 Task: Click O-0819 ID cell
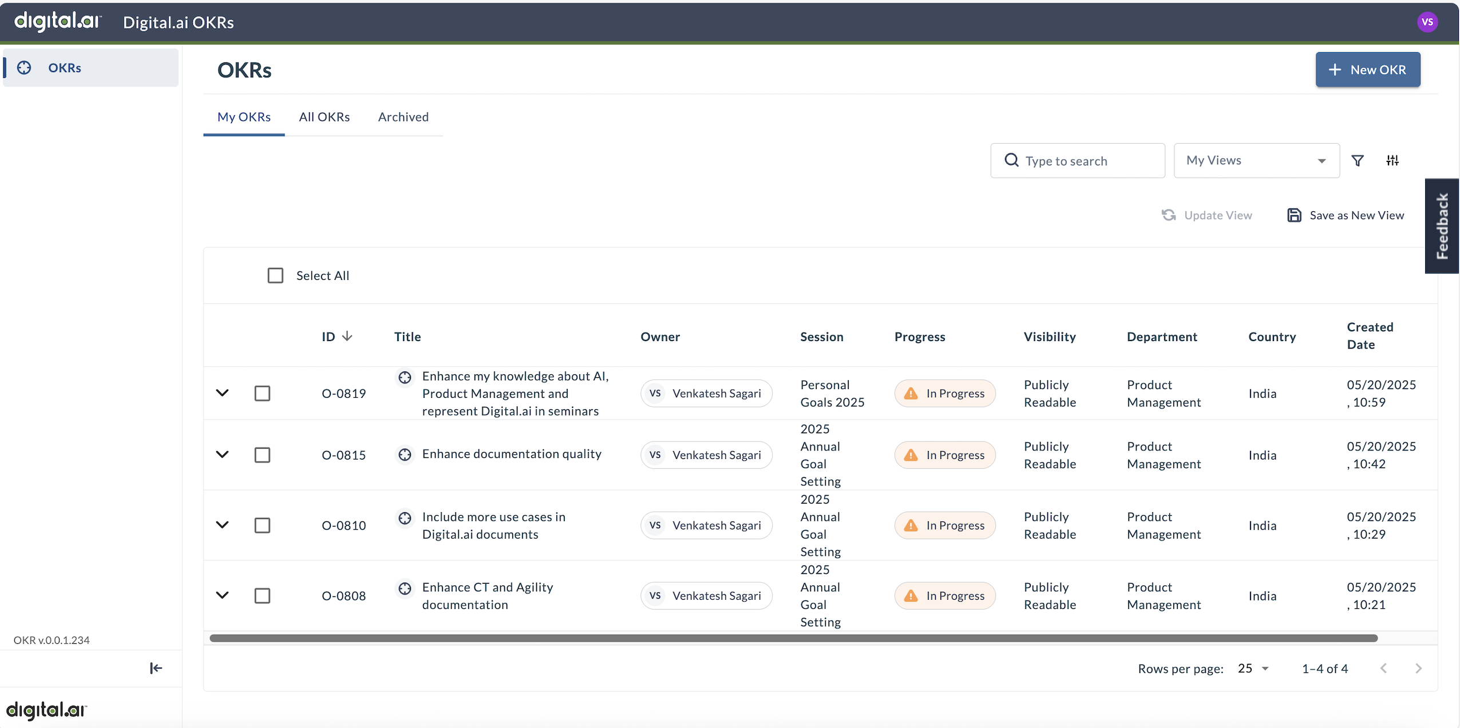pyautogui.click(x=343, y=394)
